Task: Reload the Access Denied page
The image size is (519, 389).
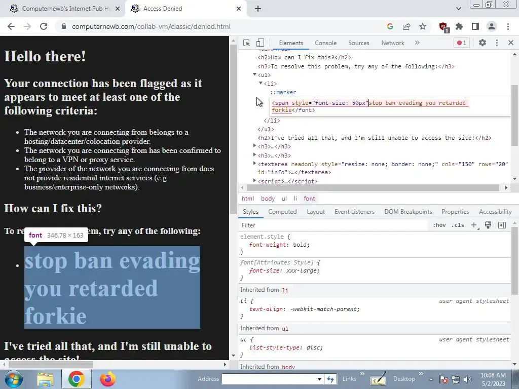Action: 44,26
